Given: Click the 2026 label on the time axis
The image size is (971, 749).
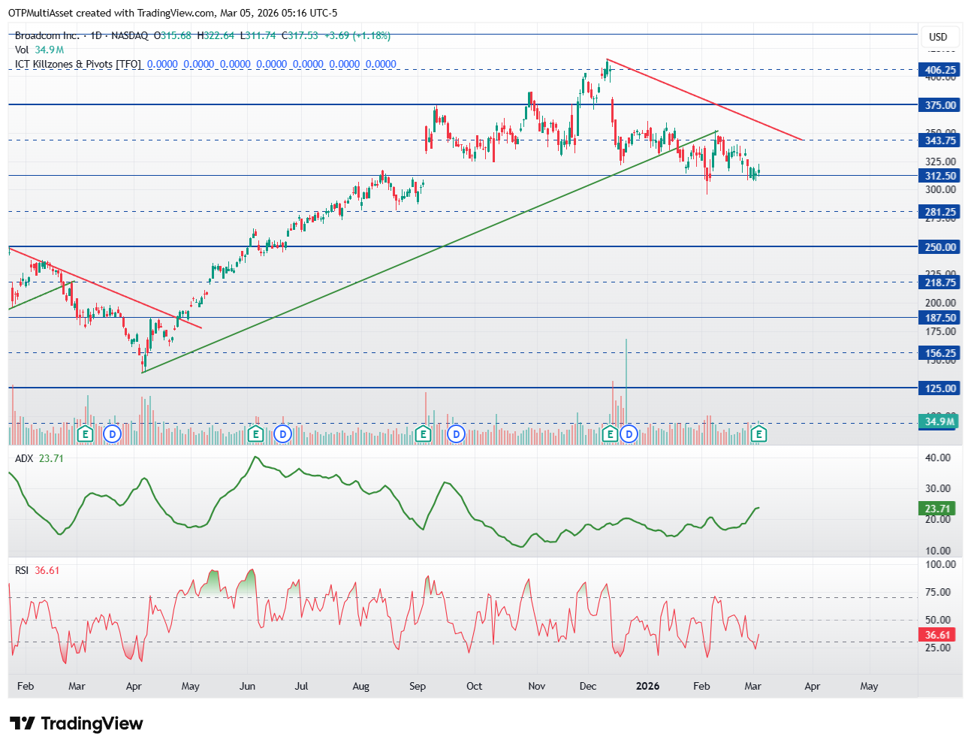Looking at the screenshot, I should click(x=647, y=686).
